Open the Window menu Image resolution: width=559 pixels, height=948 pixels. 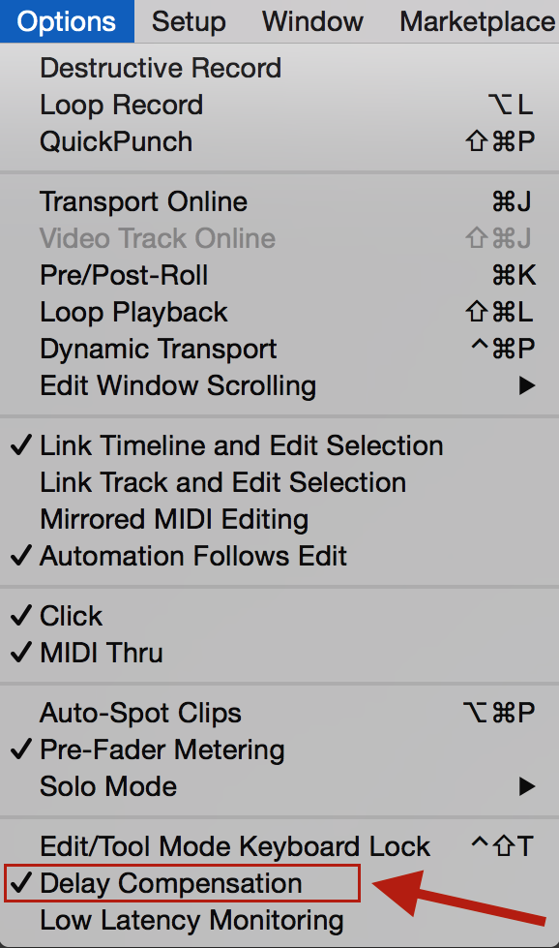tap(311, 20)
